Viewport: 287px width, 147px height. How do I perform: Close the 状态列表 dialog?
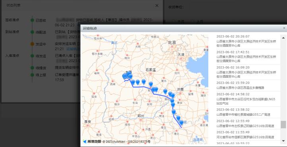[x=157, y=6]
